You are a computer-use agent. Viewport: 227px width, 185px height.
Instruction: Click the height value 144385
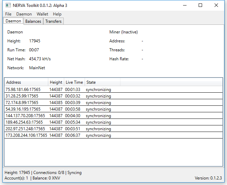pos(56,103)
